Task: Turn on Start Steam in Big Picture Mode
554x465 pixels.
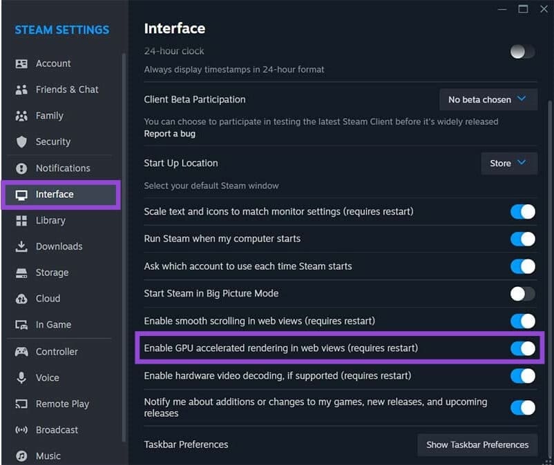Action: [522, 293]
